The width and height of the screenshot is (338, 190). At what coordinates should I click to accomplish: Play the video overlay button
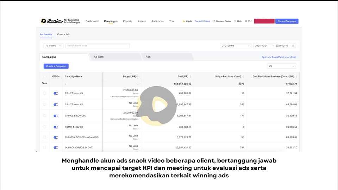click(x=157, y=106)
